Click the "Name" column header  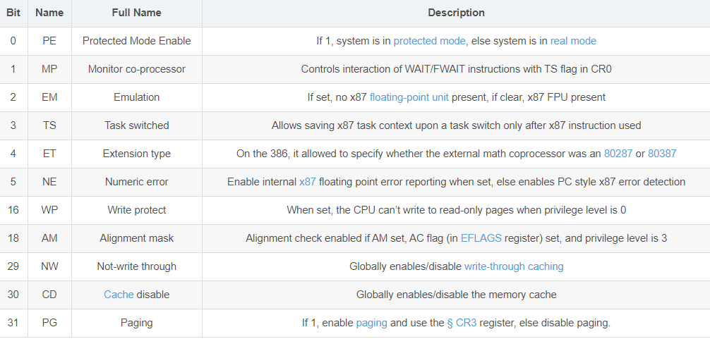pyautogui.click(x=49, y=13)
